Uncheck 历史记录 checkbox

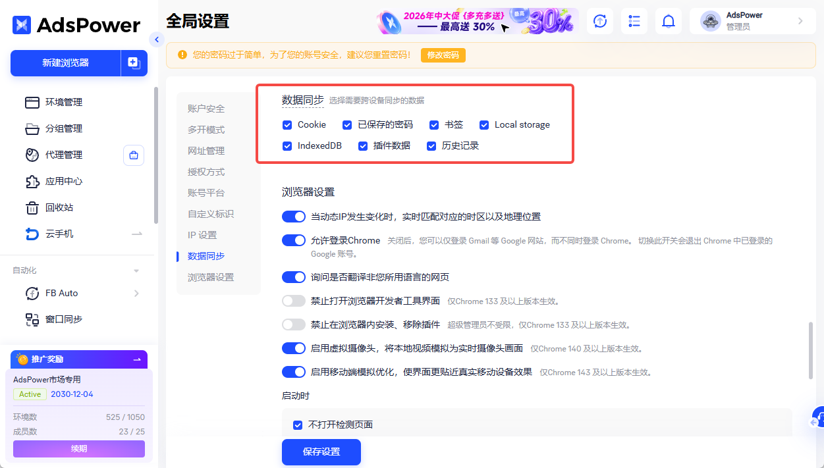431,145
